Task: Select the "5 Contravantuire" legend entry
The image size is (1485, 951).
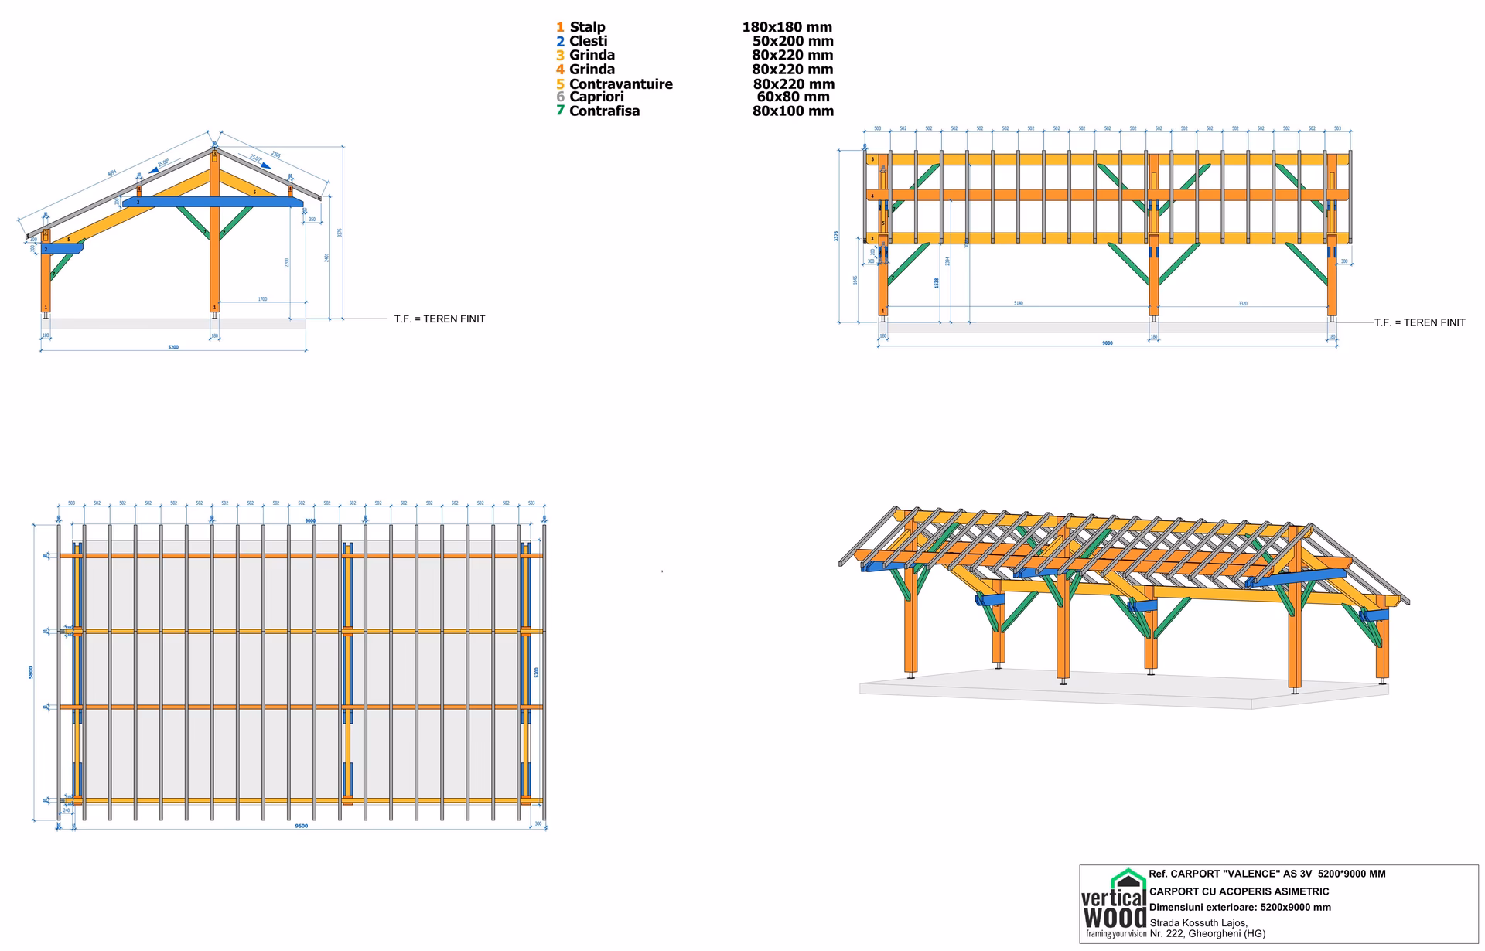Action: click(614, 84)
